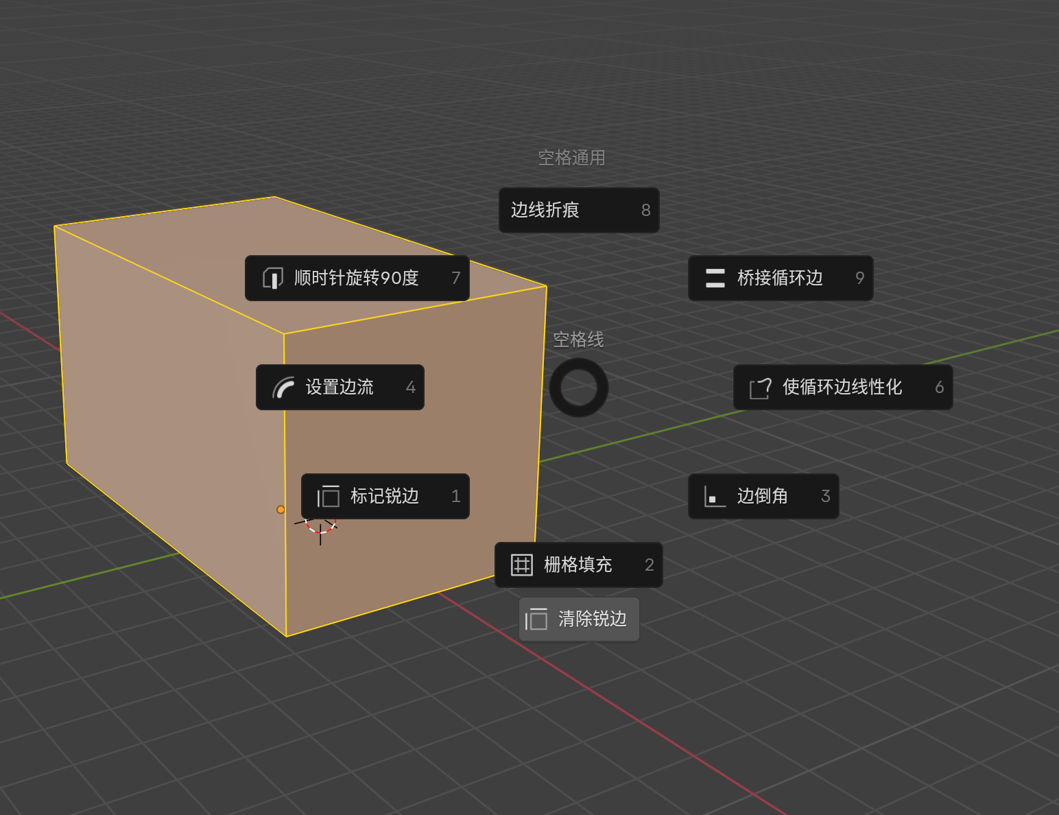1059x815 pixels.
Task: Click the 栅格填充 grid icon
Action: pos(521,565)
